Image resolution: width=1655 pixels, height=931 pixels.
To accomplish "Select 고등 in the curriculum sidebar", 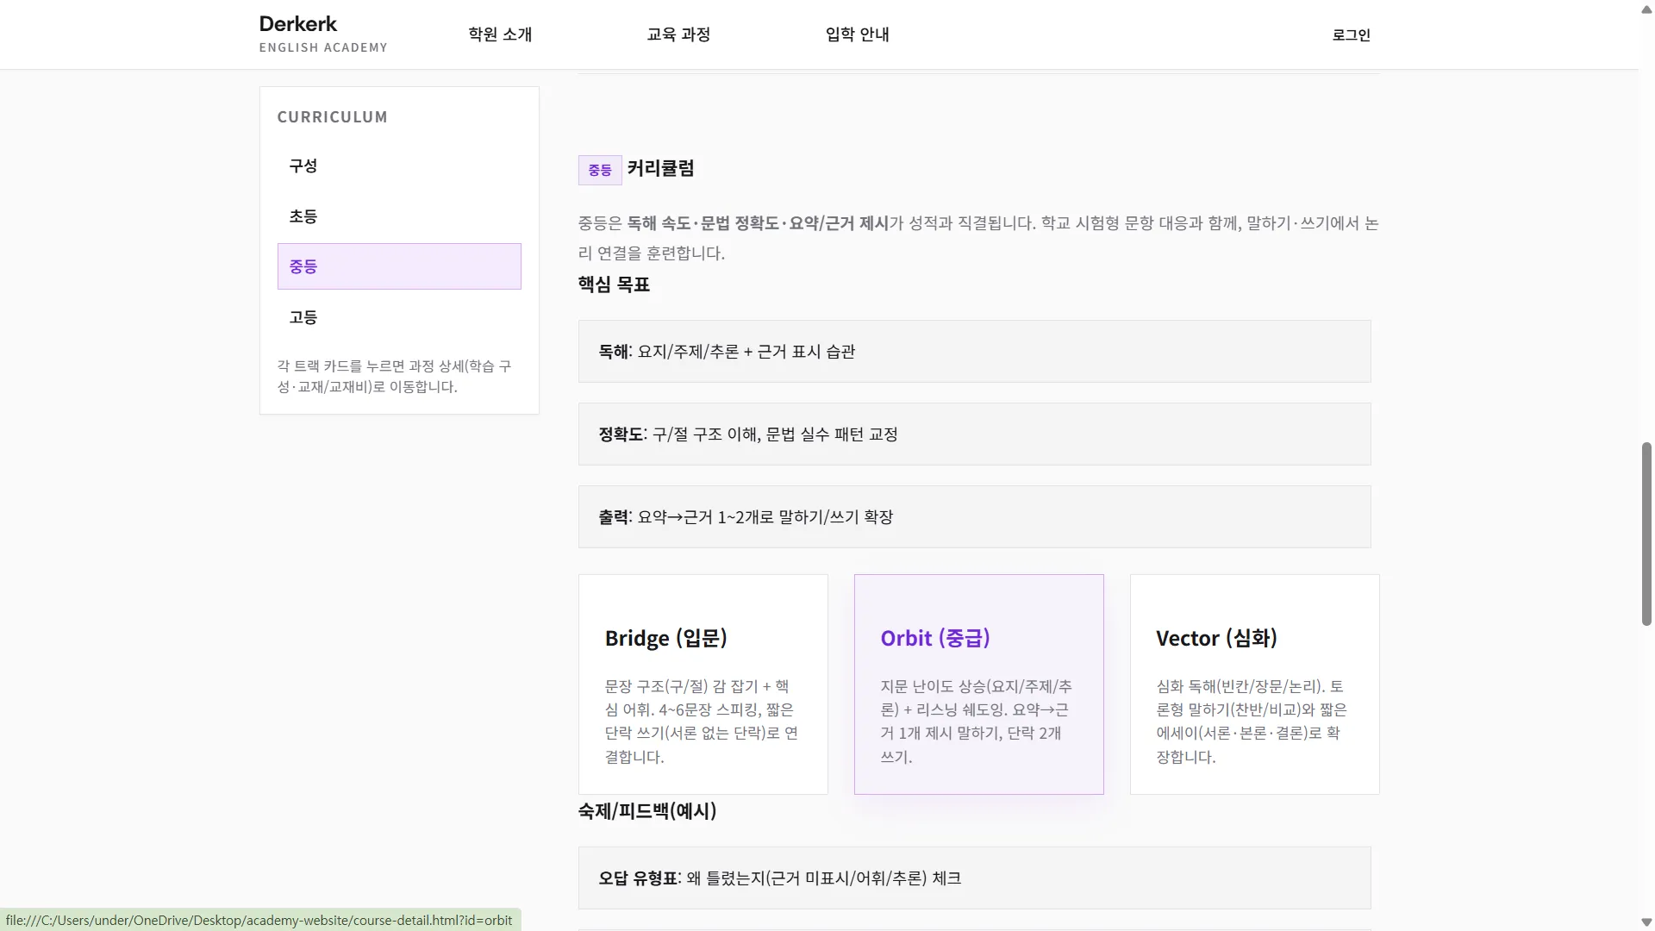I will tap(398, 316).
